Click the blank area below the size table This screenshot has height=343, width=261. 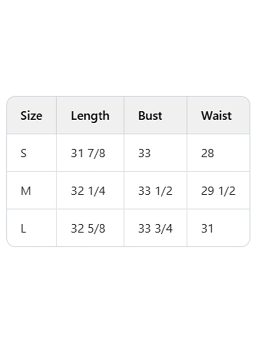130,294
